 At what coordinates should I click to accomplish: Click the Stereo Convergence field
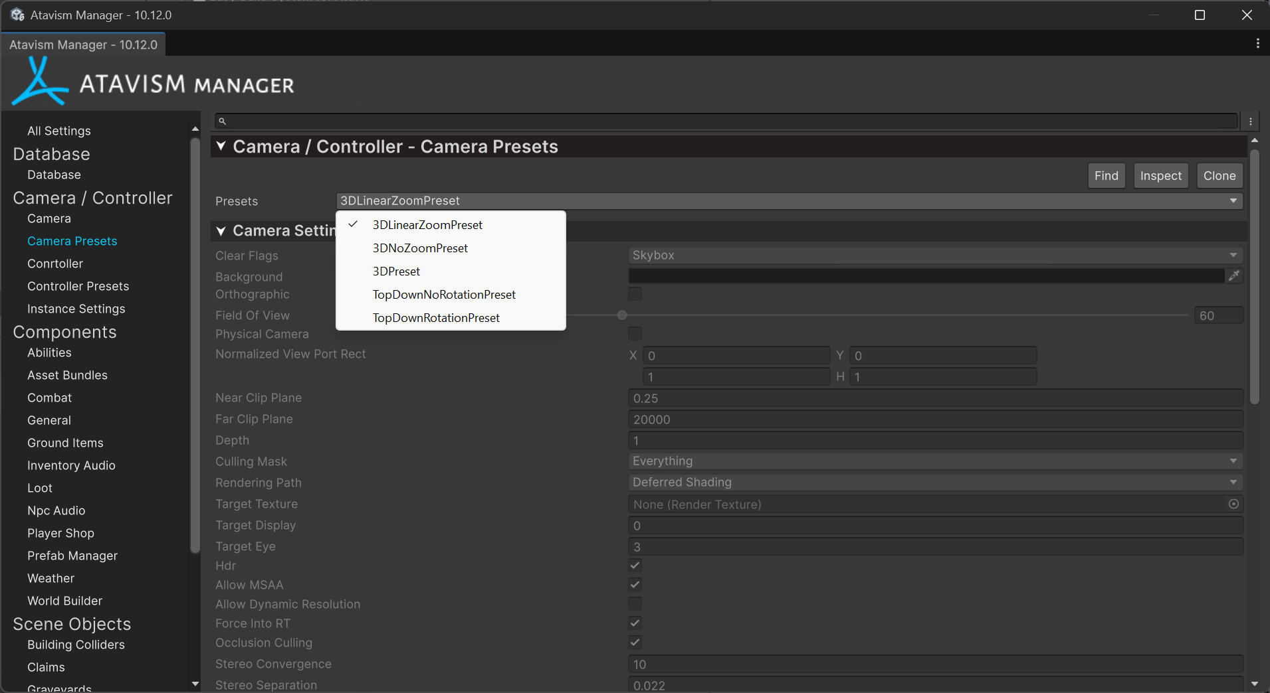[x=935, y=664]
